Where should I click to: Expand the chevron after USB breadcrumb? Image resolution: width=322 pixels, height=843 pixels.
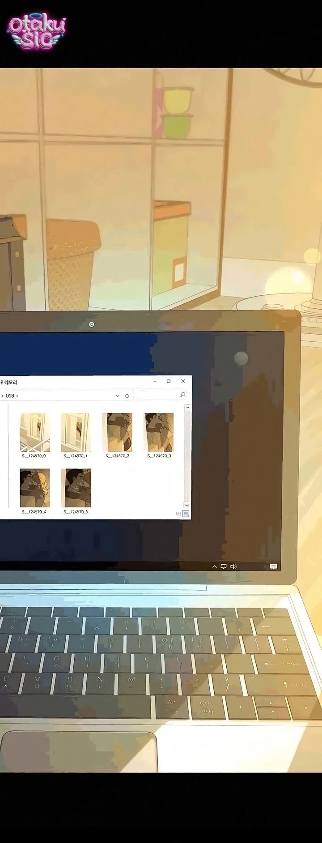(17, 396)
